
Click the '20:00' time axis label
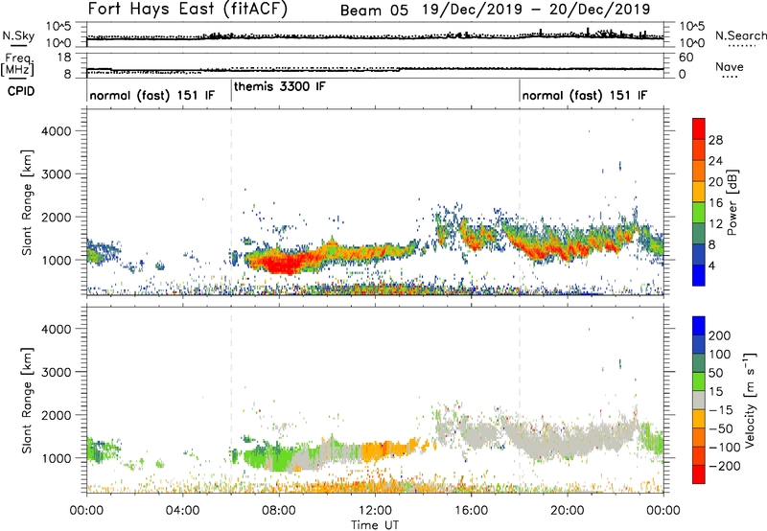point(568,511)
